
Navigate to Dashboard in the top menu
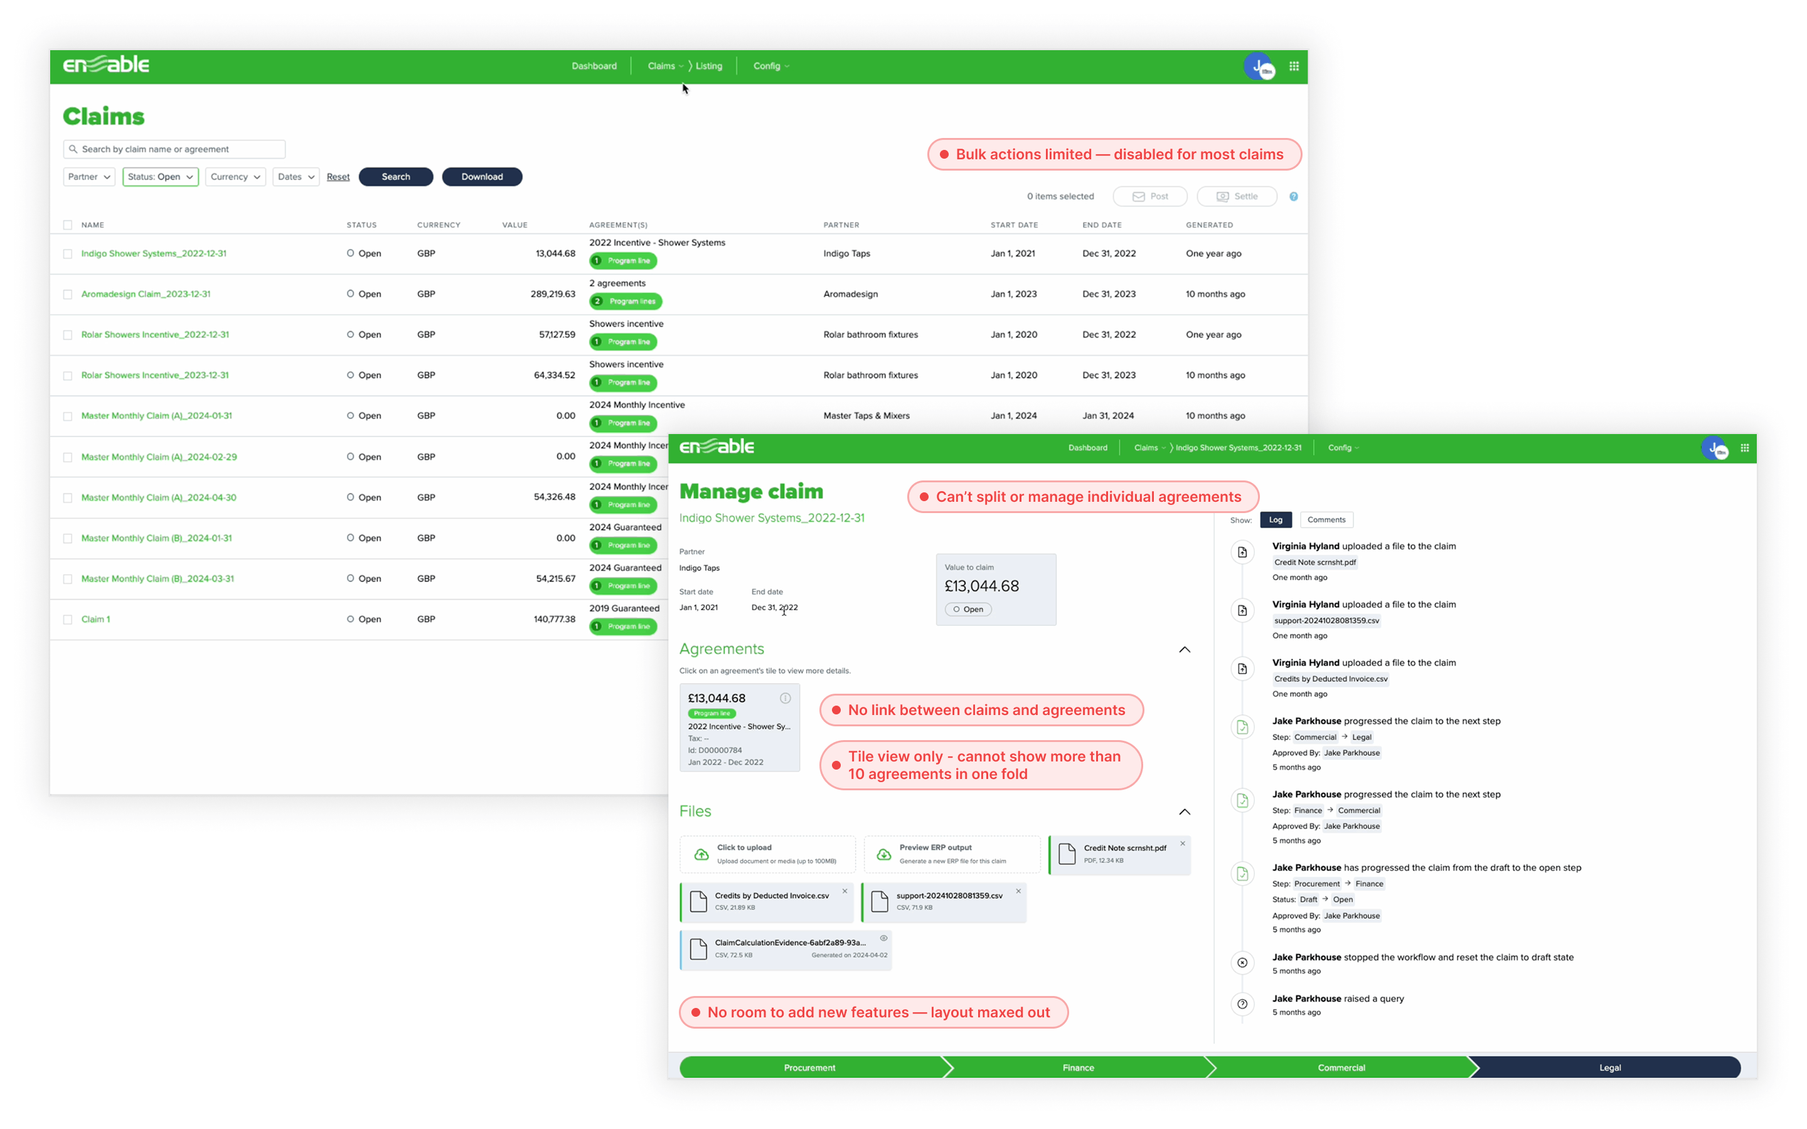(x=594, y=66)
